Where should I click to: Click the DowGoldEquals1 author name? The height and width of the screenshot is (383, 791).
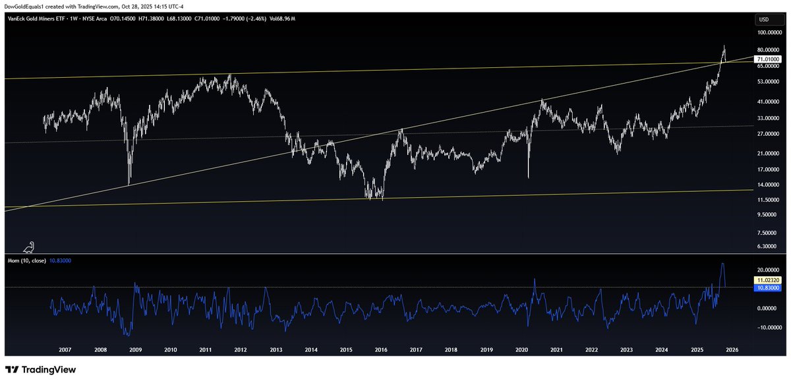click(24, 5)
